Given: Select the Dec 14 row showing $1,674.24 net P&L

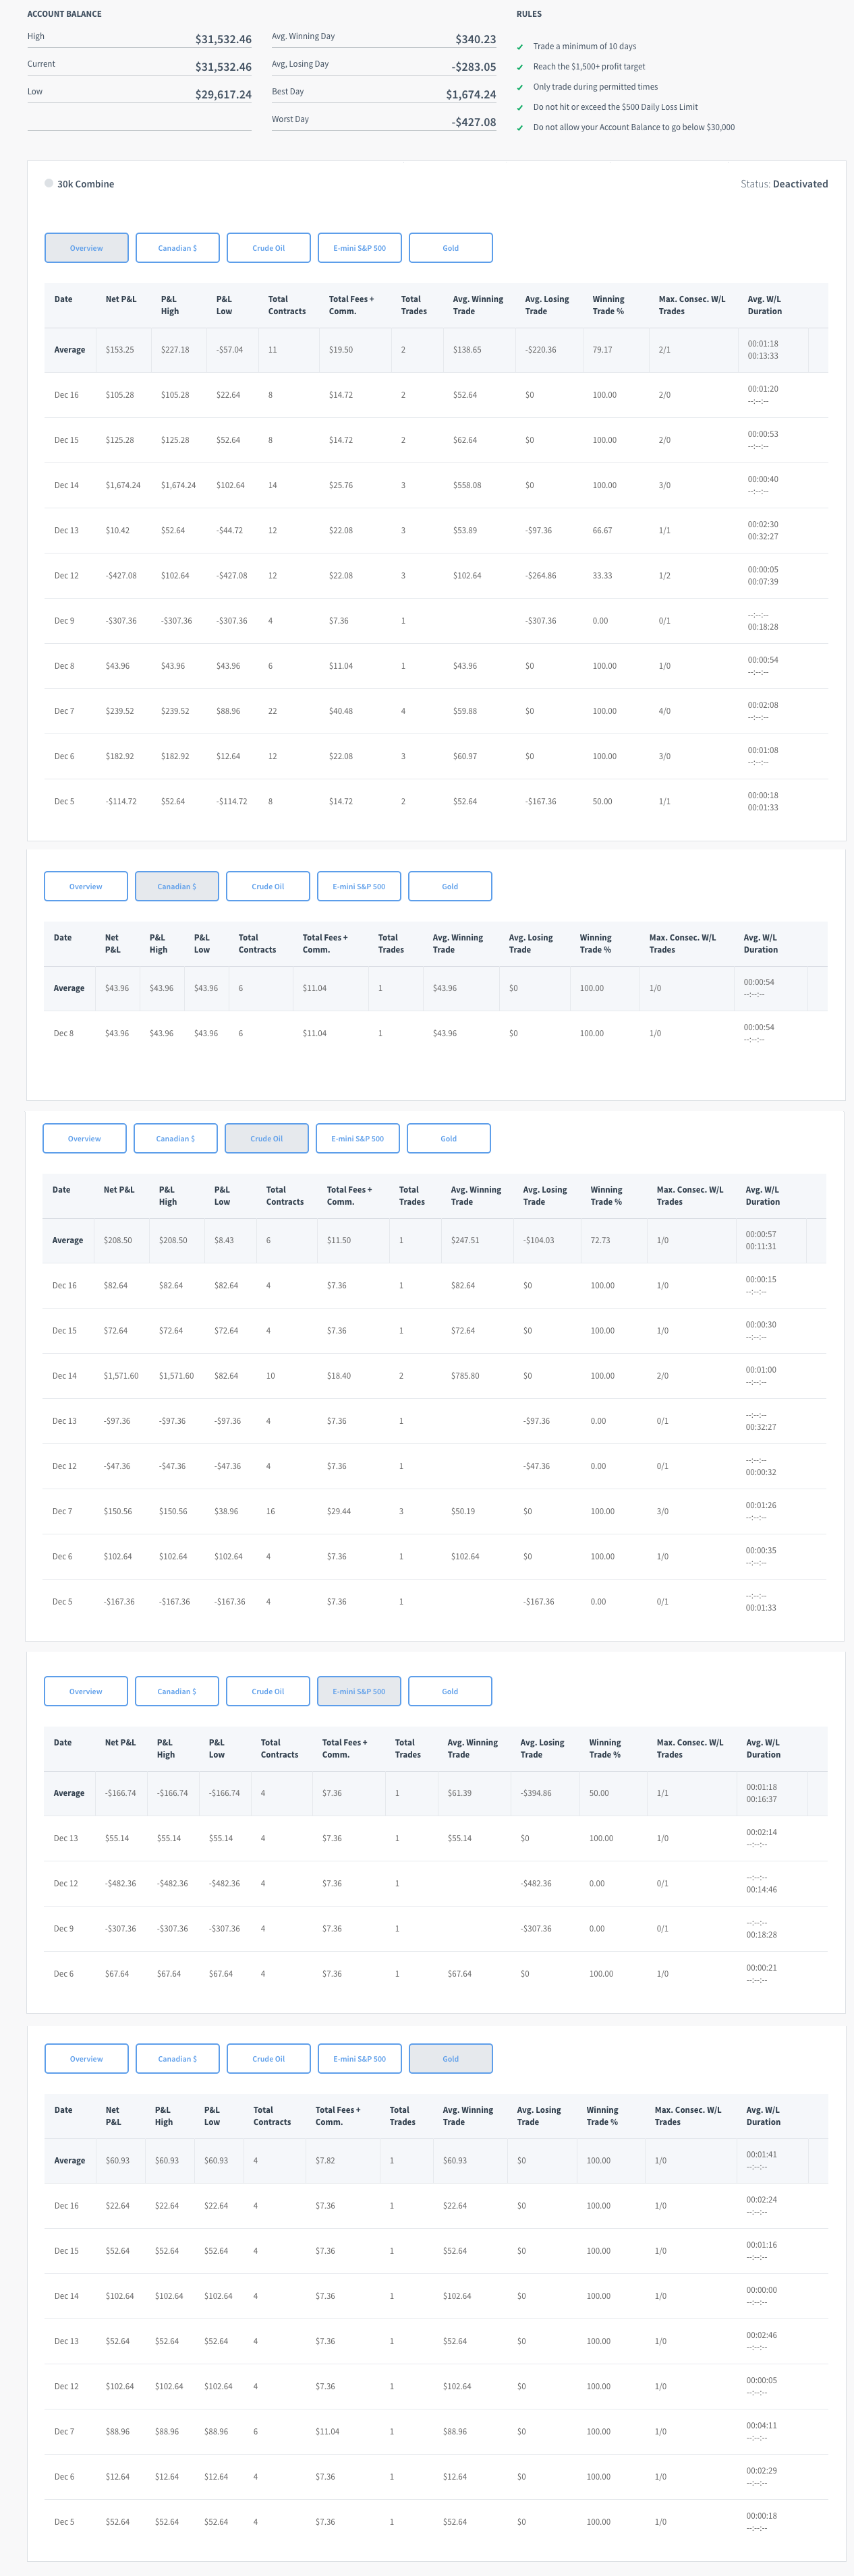Looking at the screenshot, I should click(436, 485).
